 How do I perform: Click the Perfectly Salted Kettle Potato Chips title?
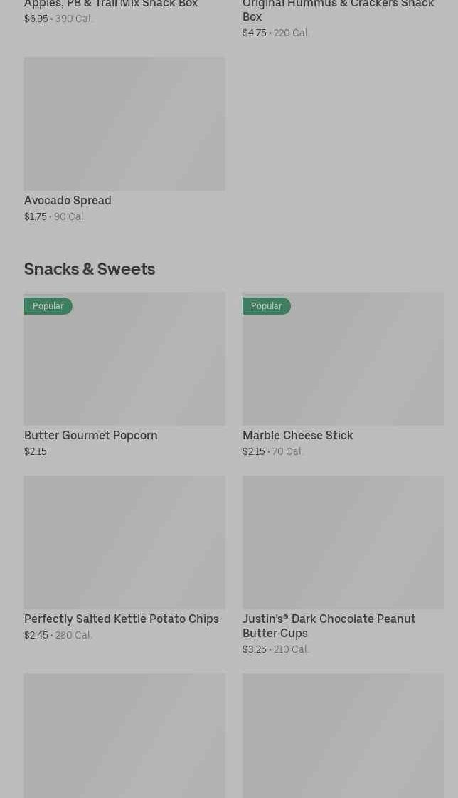tap(122, 619)
